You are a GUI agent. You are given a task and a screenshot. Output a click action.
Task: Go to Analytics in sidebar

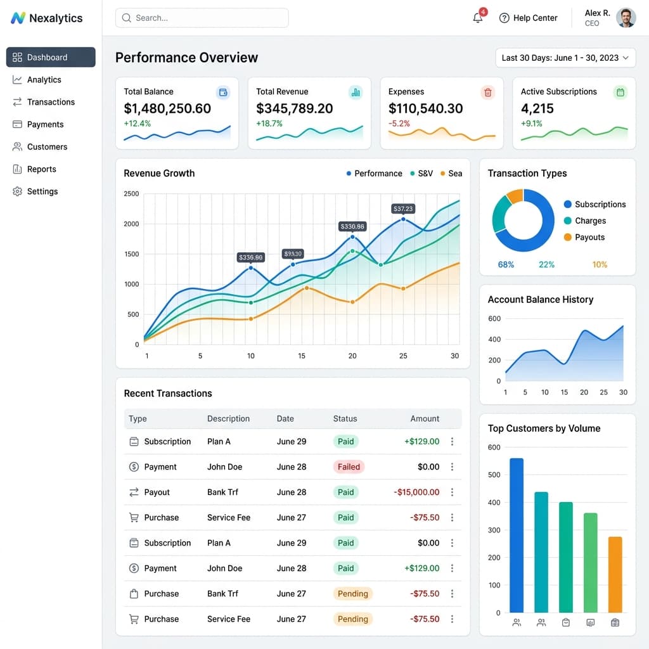point(51,79)
